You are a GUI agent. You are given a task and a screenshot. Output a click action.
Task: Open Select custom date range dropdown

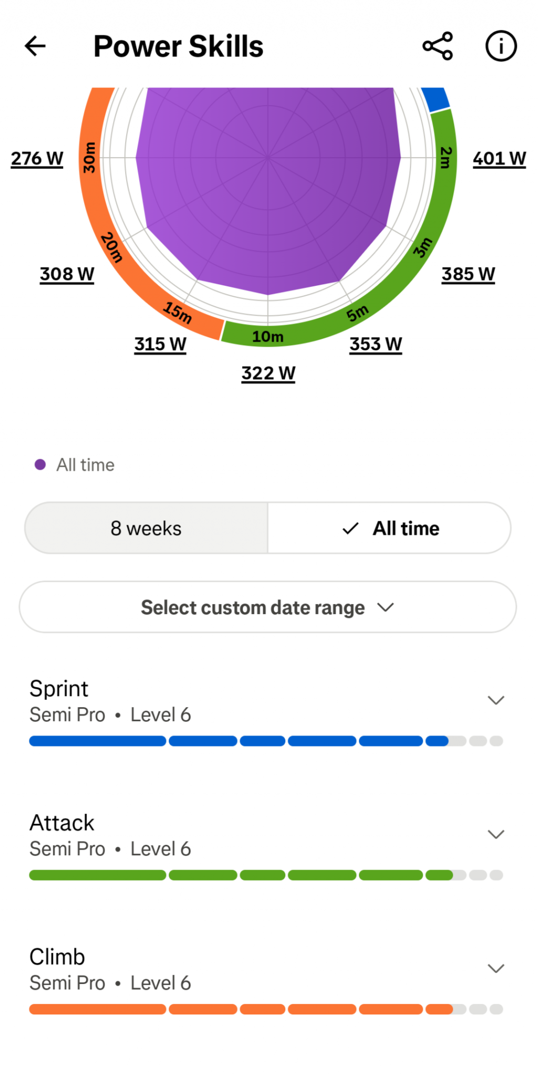click(268, 607)
